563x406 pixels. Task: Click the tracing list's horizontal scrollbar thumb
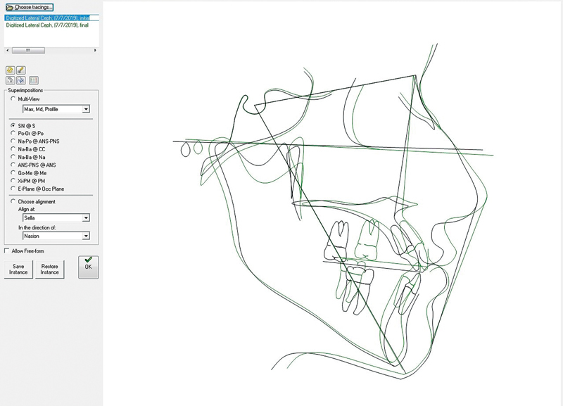point(28,51)
